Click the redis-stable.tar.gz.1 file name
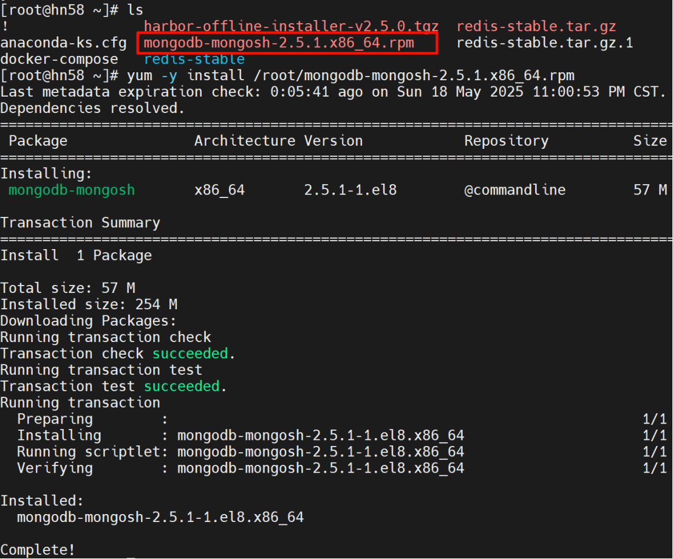Viewport: 673px width, 559px height. pyautogui.click(x=545, y=43)
